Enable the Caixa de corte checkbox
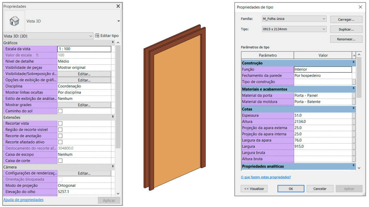The height and width of the screenshot is (207, 369). [x=60, y=161]
